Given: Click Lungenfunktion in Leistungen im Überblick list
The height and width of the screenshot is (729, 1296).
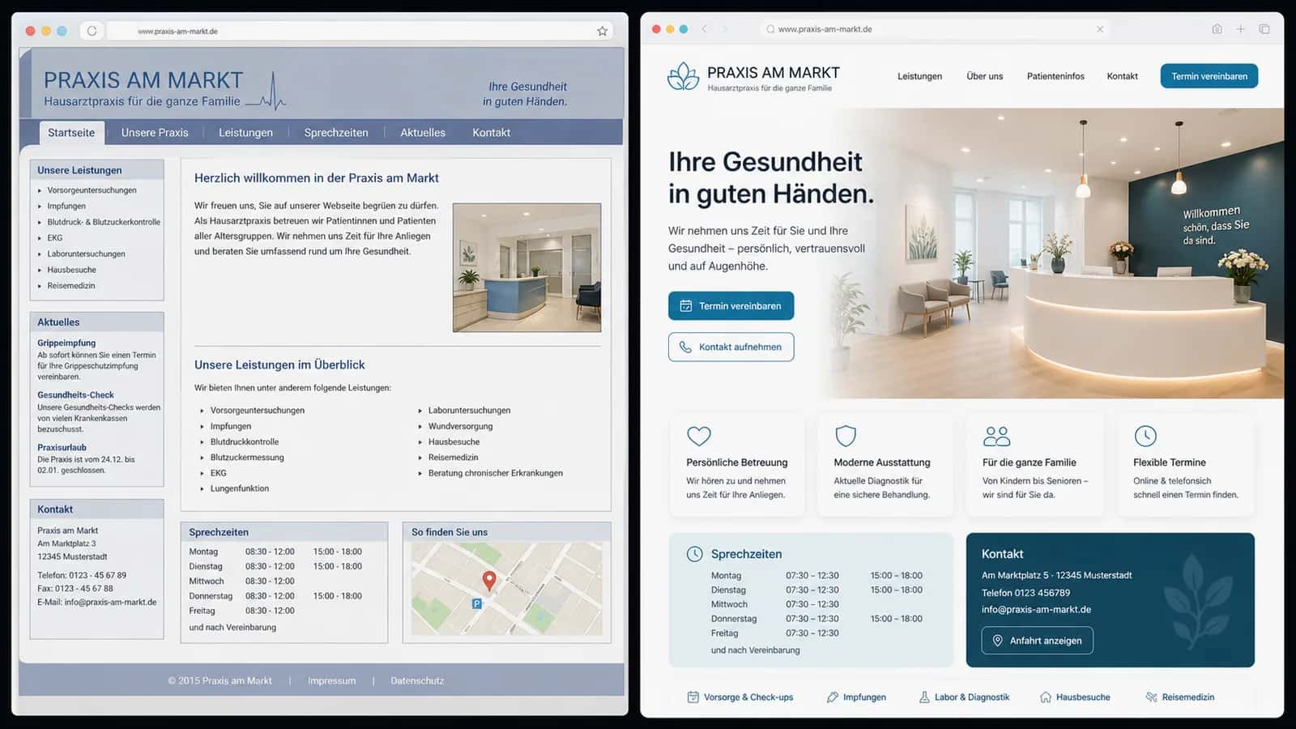Looking at the screenshot, I should 240,488.
